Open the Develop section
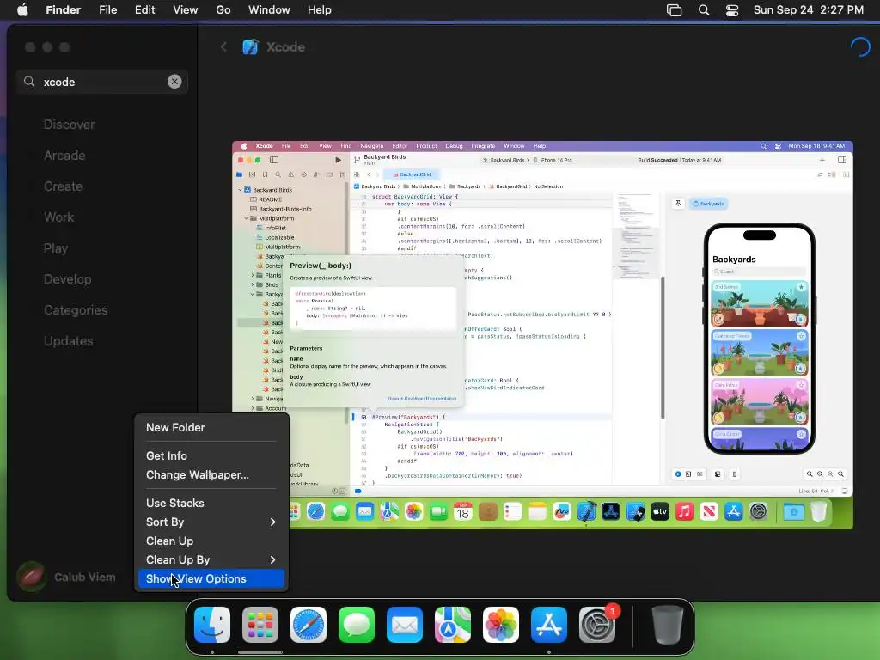 tap(67, 279)
